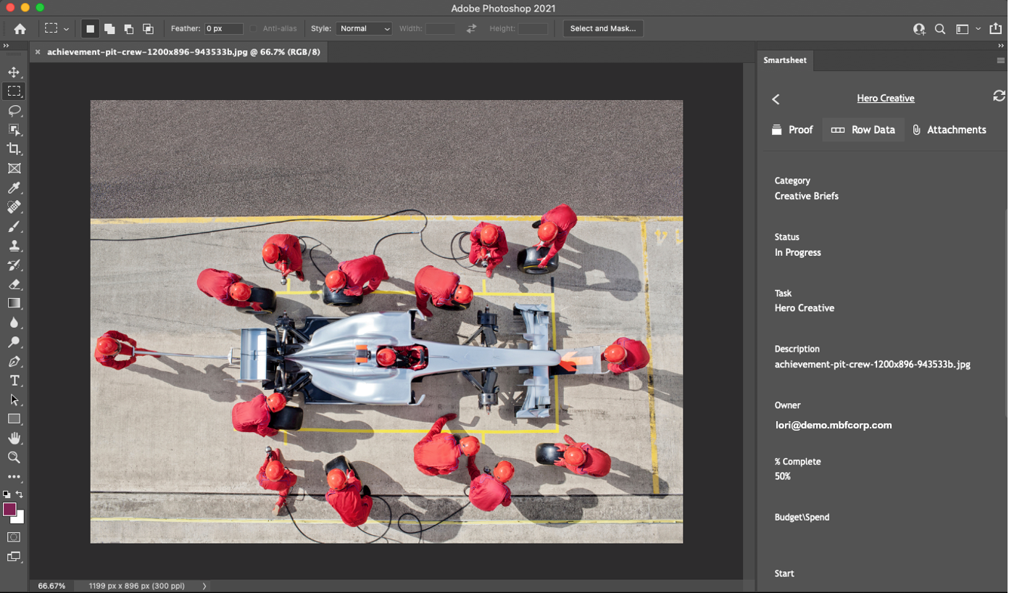Select the Pen tool

click(x=14, y=361)
